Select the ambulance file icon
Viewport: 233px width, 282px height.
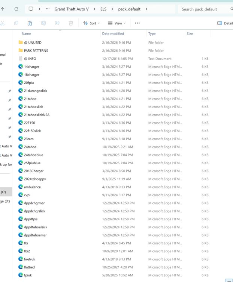coord(21,186)
